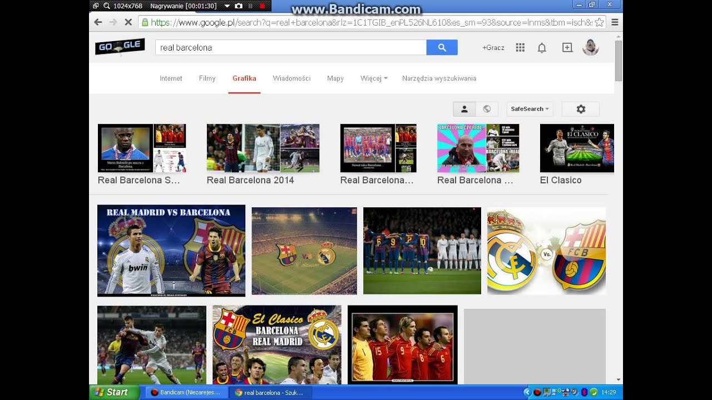Click the green HTTPS padlock

[x=145, y=22]
